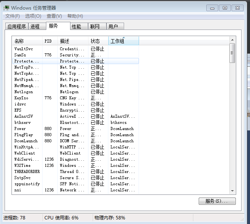This screenshot has width=250, height=224.
Task: Click the 服务(S)... button
Action: pyautogui.click(x=217, y=201)
